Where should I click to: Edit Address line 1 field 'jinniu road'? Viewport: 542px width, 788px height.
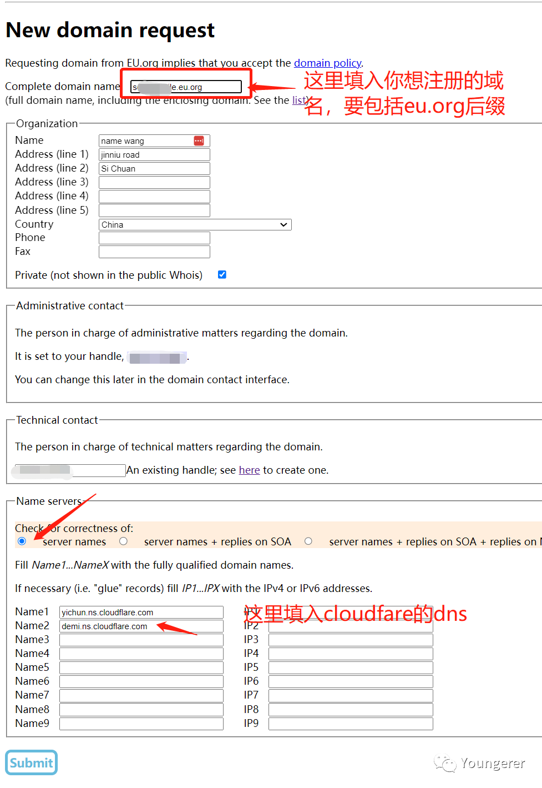[154, 155]
